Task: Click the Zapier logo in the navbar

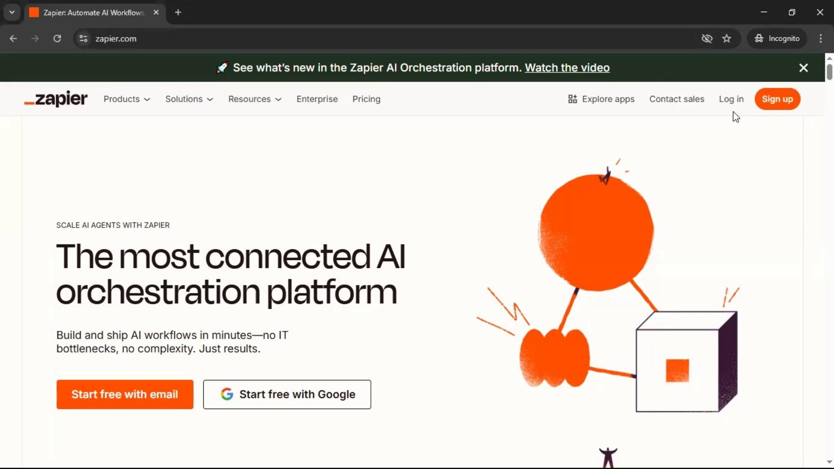Action: click(56, 99)
